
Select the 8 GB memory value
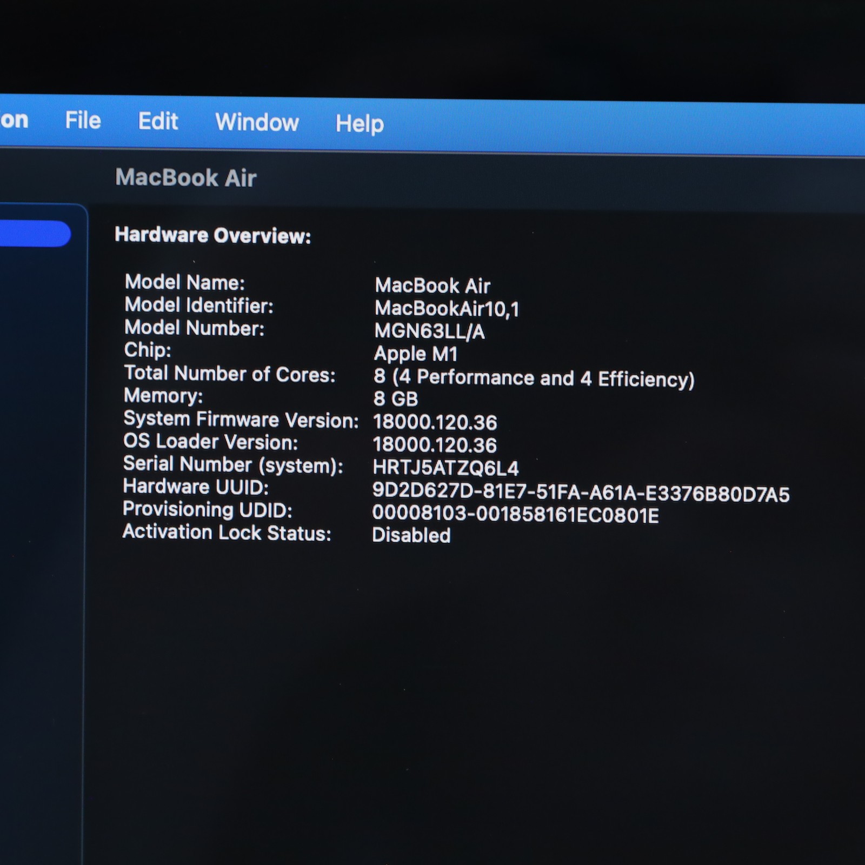396,399
